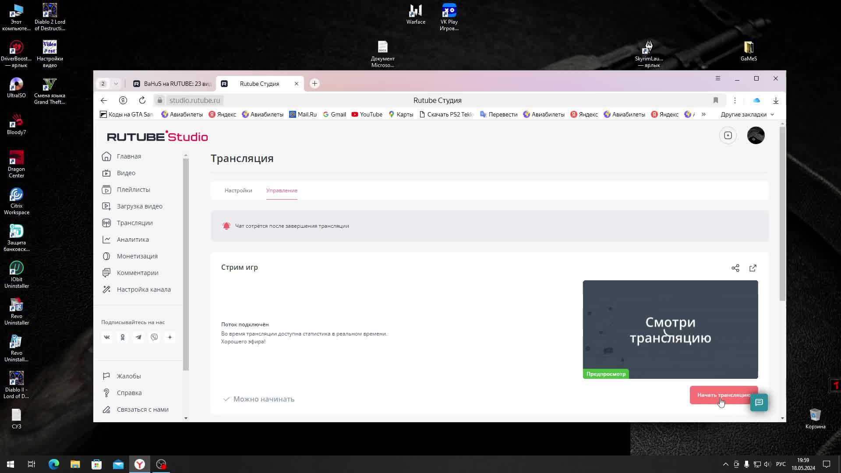Open stream in new window icon
Viewport: 841px width, 473px height.
[x=753, y=268]
